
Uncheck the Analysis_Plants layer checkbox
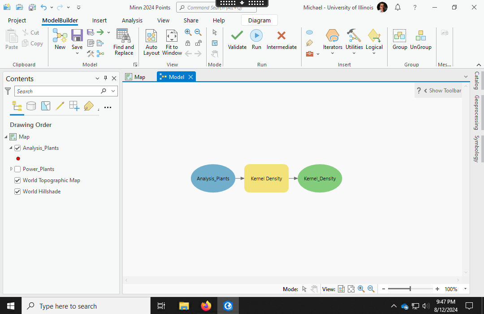18,148
